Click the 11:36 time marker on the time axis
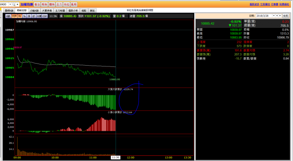The width and height of the screenshot is (293, 161). tap(116, 157)
